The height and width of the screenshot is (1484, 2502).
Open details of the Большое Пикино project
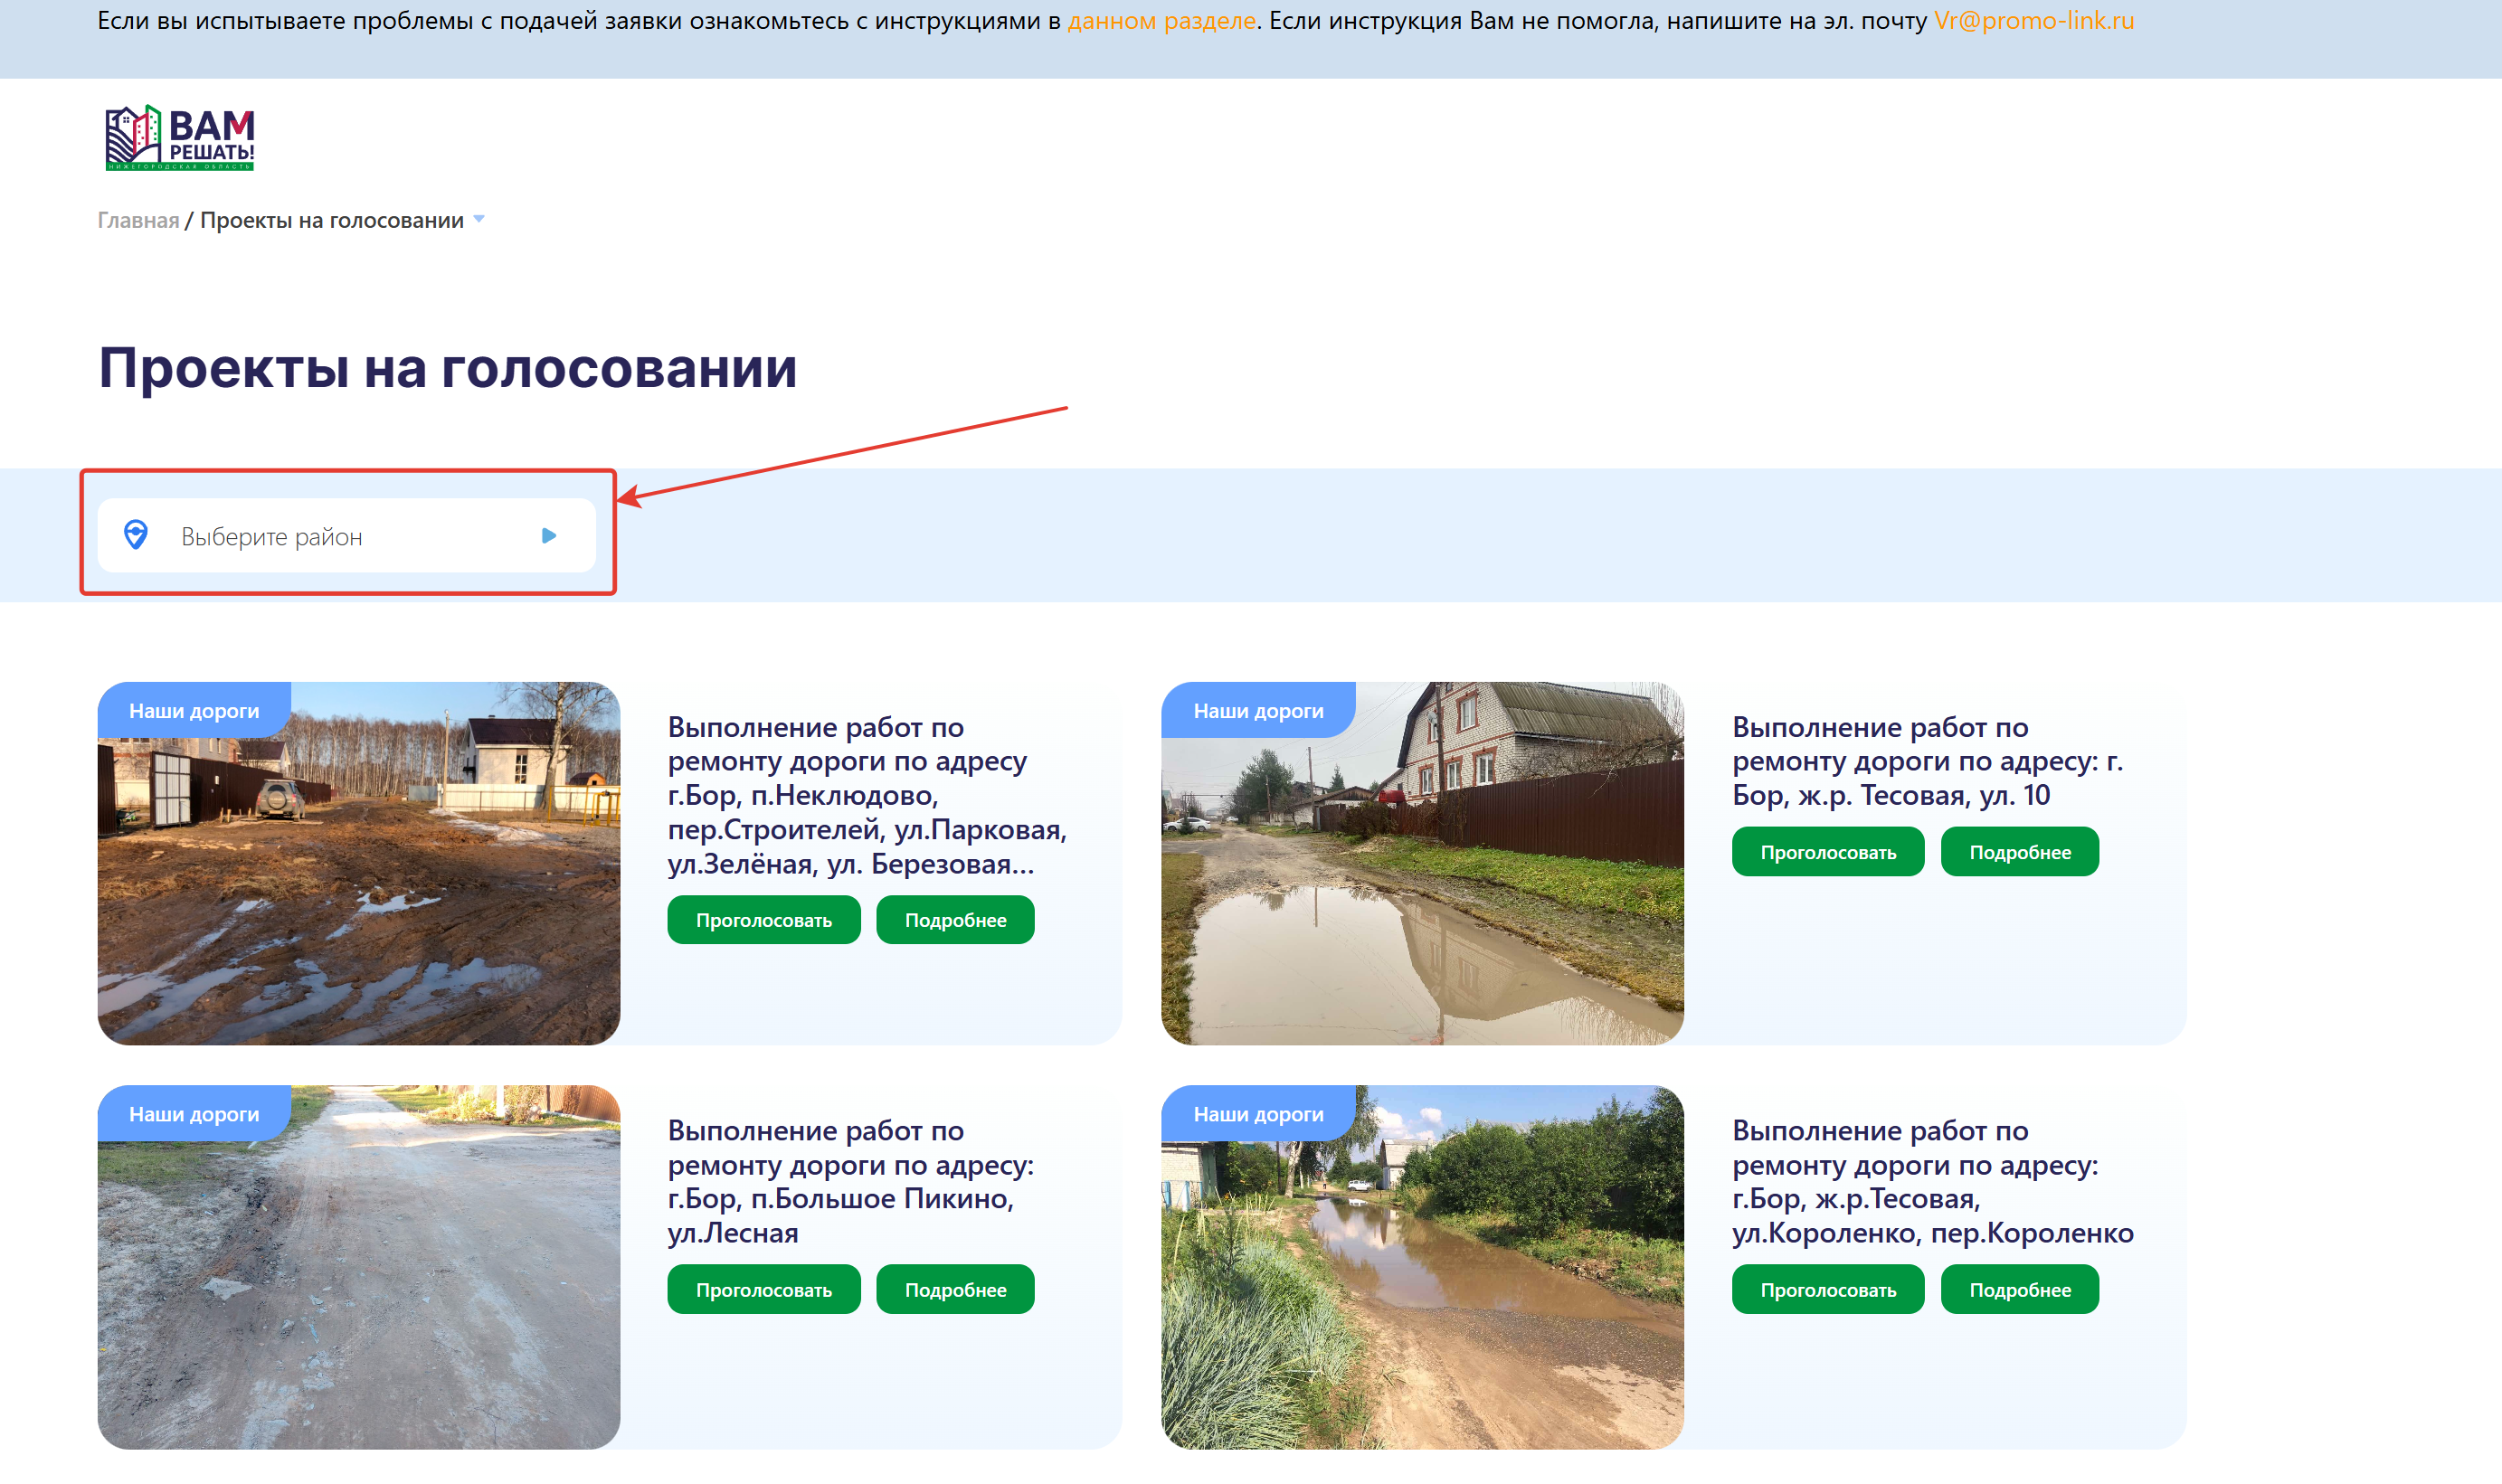[955, 1290]
